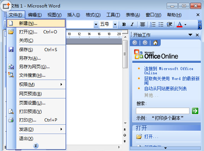Image resolution: width=204 pixels, height=151 pixels.
Task: Click the New document icon in File menu
Action: pyautogui.click(x=11, y=23)
